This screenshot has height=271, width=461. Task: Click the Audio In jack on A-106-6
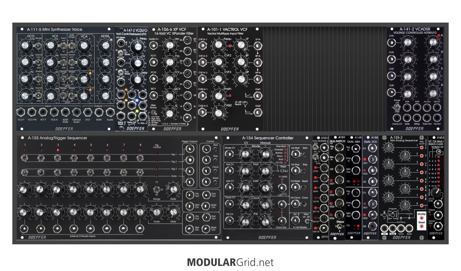point(153,46)
